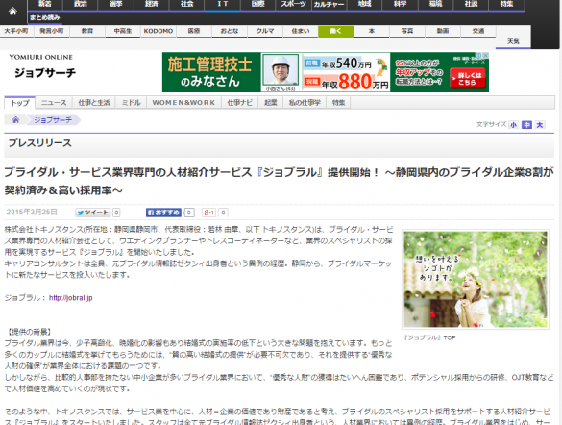Go to the クルマ channel

pyautogui.click(x=265, y=31)
